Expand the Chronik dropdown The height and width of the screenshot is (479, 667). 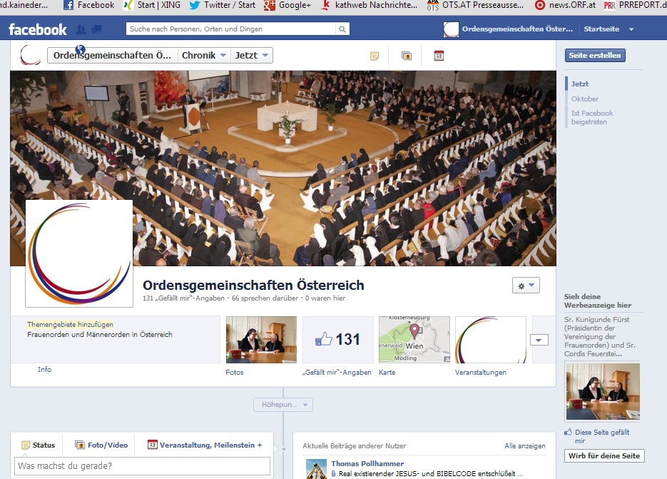[204, 56]
